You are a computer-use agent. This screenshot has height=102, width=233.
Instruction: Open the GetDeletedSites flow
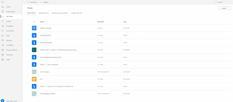click(46, 35)
